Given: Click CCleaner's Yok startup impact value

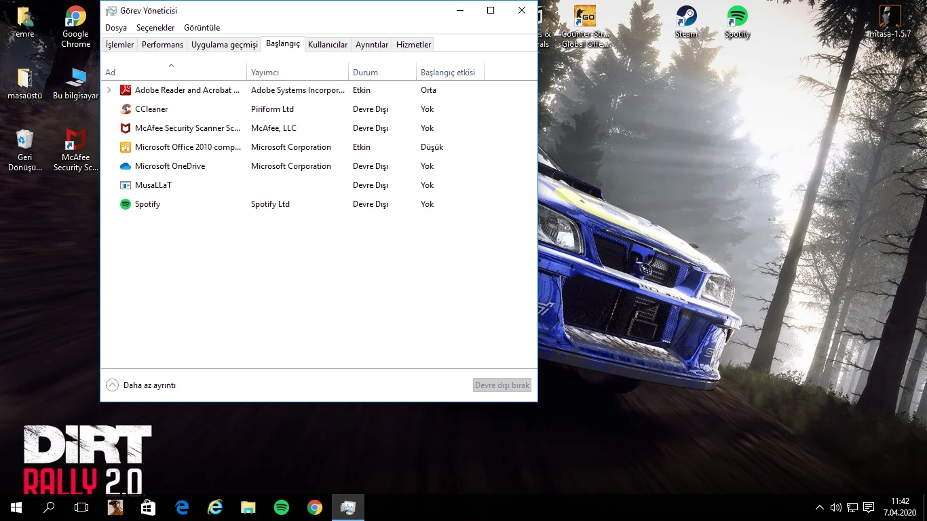Looking at the screenshot, I should 427,109.
